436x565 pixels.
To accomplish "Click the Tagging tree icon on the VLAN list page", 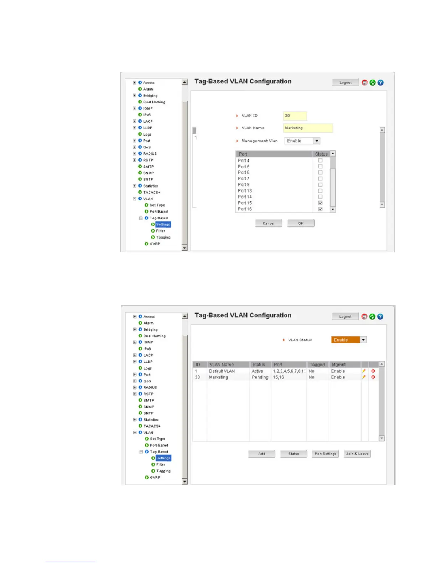I will tap(153, 471).
